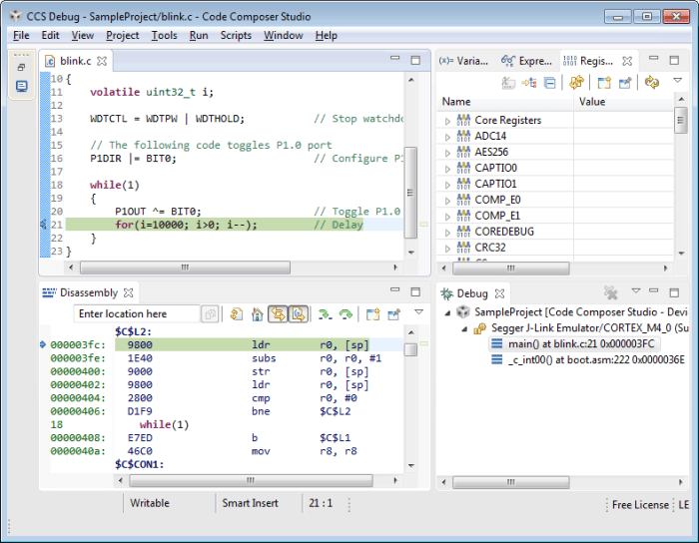Screen dimensions: 699x543
Task: Click the Home icon in Disassembly toolbar
Action: coord(258,314)
